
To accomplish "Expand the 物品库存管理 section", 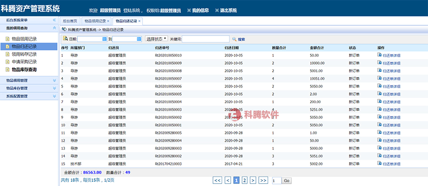I will (x=54, y=88).
